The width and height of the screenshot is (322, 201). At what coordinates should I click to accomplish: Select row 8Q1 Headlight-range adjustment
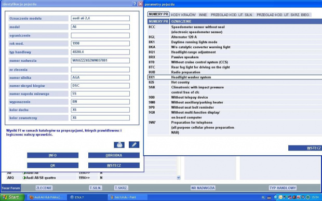[x=235, y=52]
